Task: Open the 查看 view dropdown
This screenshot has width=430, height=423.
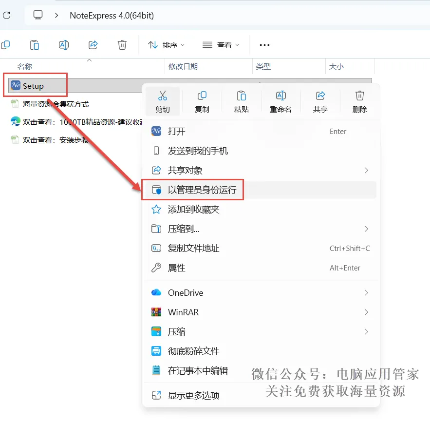Action: click(221, 45)
